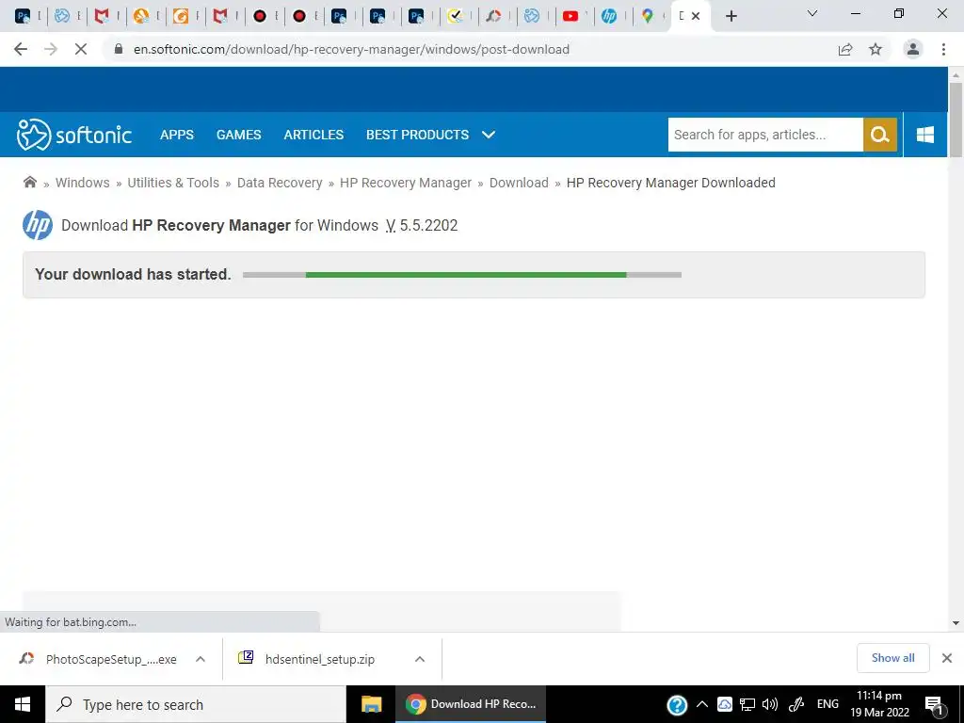Screen dimensions: 964x723
Task: Open the clock showing 11:14 pm
Action: point(880,704)
